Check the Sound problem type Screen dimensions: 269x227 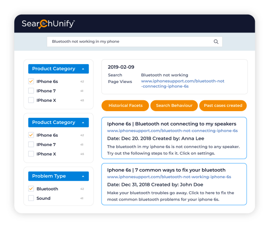(31, 198)
